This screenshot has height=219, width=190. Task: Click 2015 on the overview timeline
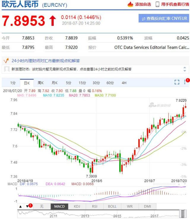pos(117,216)
